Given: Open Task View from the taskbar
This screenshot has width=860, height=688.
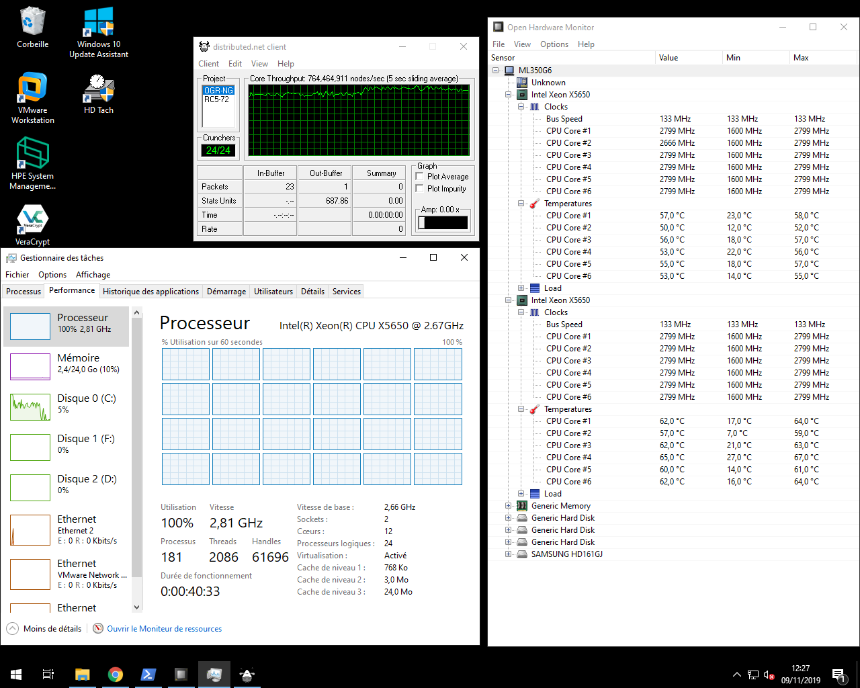Looking at the screenshot, I should pyautogui.click(x=48, y=674).
